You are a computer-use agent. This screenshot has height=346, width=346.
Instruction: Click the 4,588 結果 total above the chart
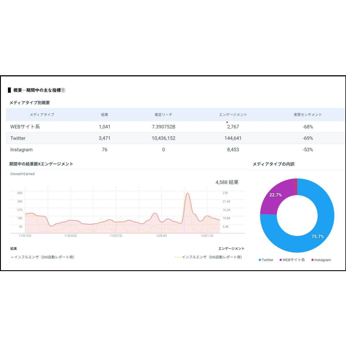(x=227, y=182)
